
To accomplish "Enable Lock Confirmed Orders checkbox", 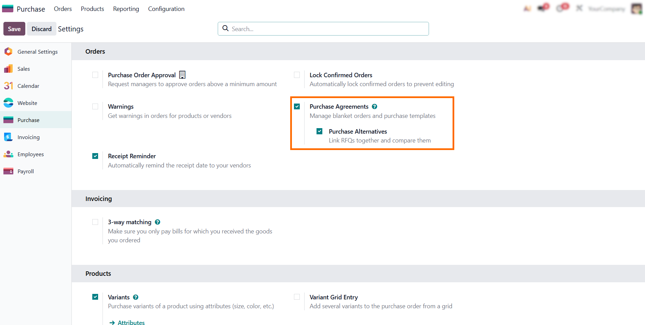I will tap(297, 75).
